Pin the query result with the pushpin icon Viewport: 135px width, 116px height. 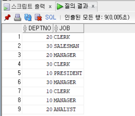pyautogui.click(x=7, y=17)
